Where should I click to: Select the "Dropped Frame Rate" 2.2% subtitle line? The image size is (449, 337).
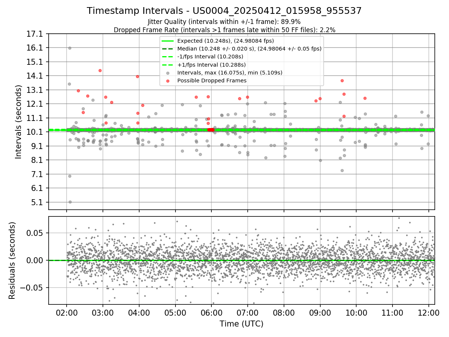click(224, 30)
